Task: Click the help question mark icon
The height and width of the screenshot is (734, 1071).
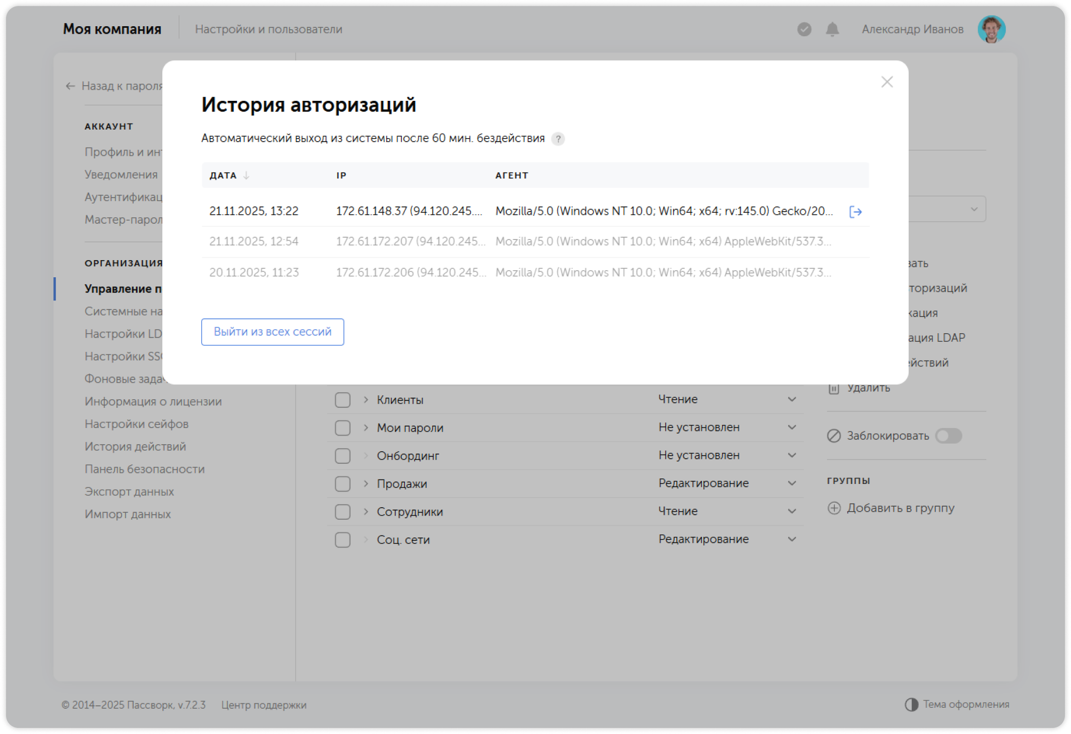Action: click(558, 139)
